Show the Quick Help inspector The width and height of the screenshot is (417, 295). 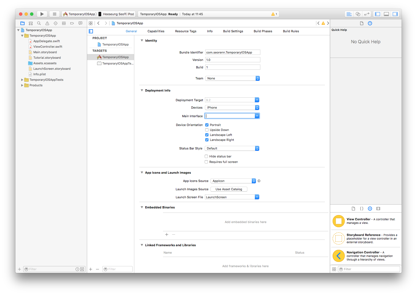tap(370, 23)
